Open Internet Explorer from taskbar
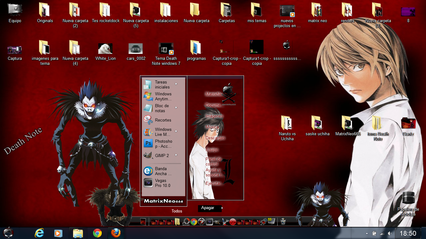The width and height of the screenshot is (426, 239). 39,233
